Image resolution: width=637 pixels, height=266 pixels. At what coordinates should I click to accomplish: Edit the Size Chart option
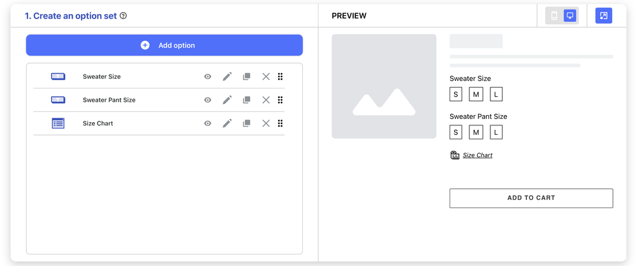227,123
